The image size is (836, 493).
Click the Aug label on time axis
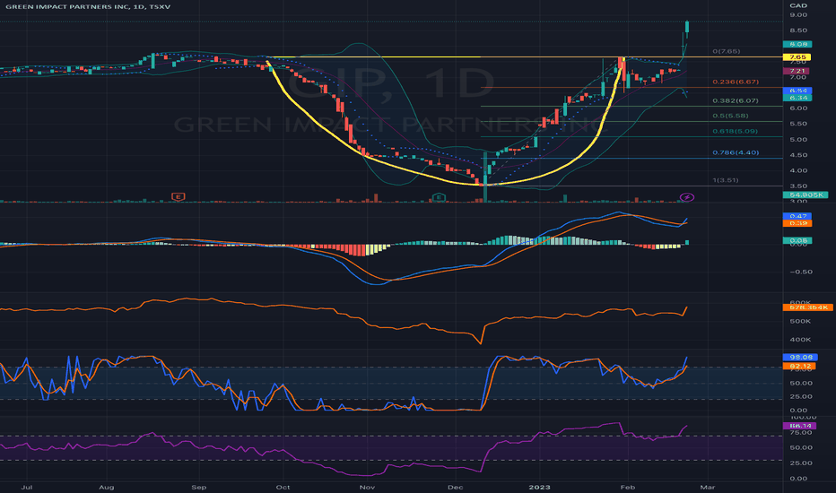tap(106, 487)
